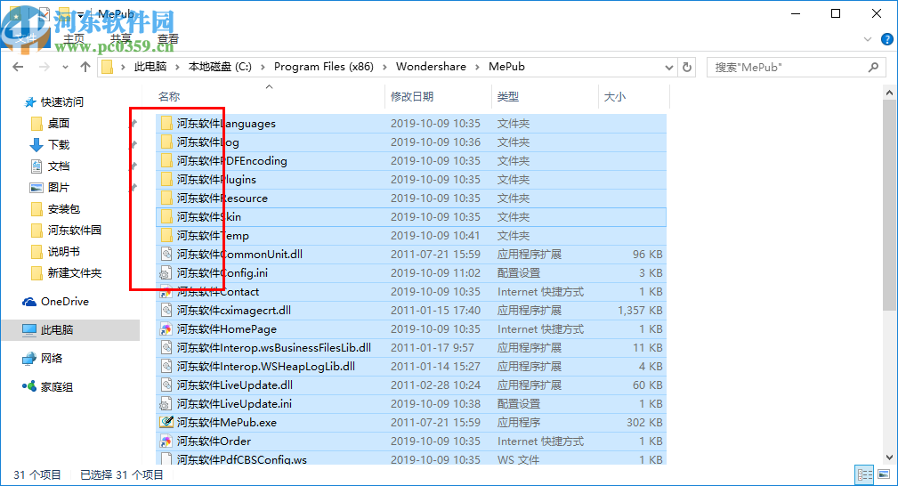Screen dimensions: 898x486
Task: Click 2019-10-09 11:02 date of Config.ini
Action: click(x=435, y=272)
